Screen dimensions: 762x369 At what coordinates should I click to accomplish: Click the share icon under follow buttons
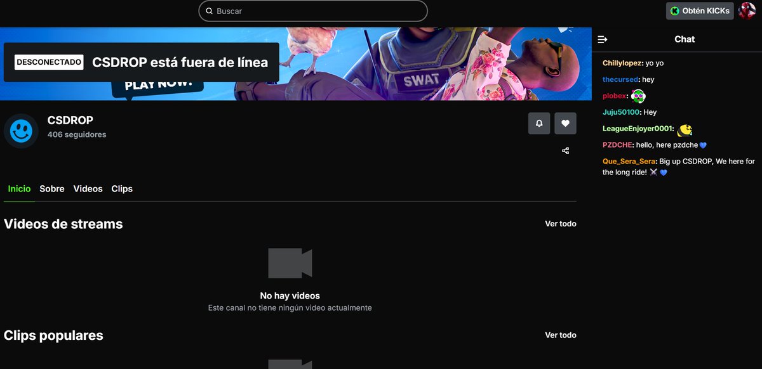[565, 151]
